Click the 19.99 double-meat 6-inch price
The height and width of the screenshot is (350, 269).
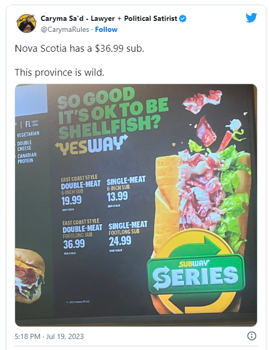click(x=71, y=201)
